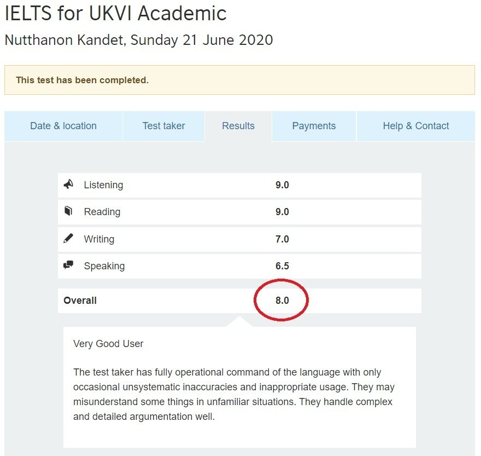
Task: Click the Writing pencil icon
Action: click(68, 239)
